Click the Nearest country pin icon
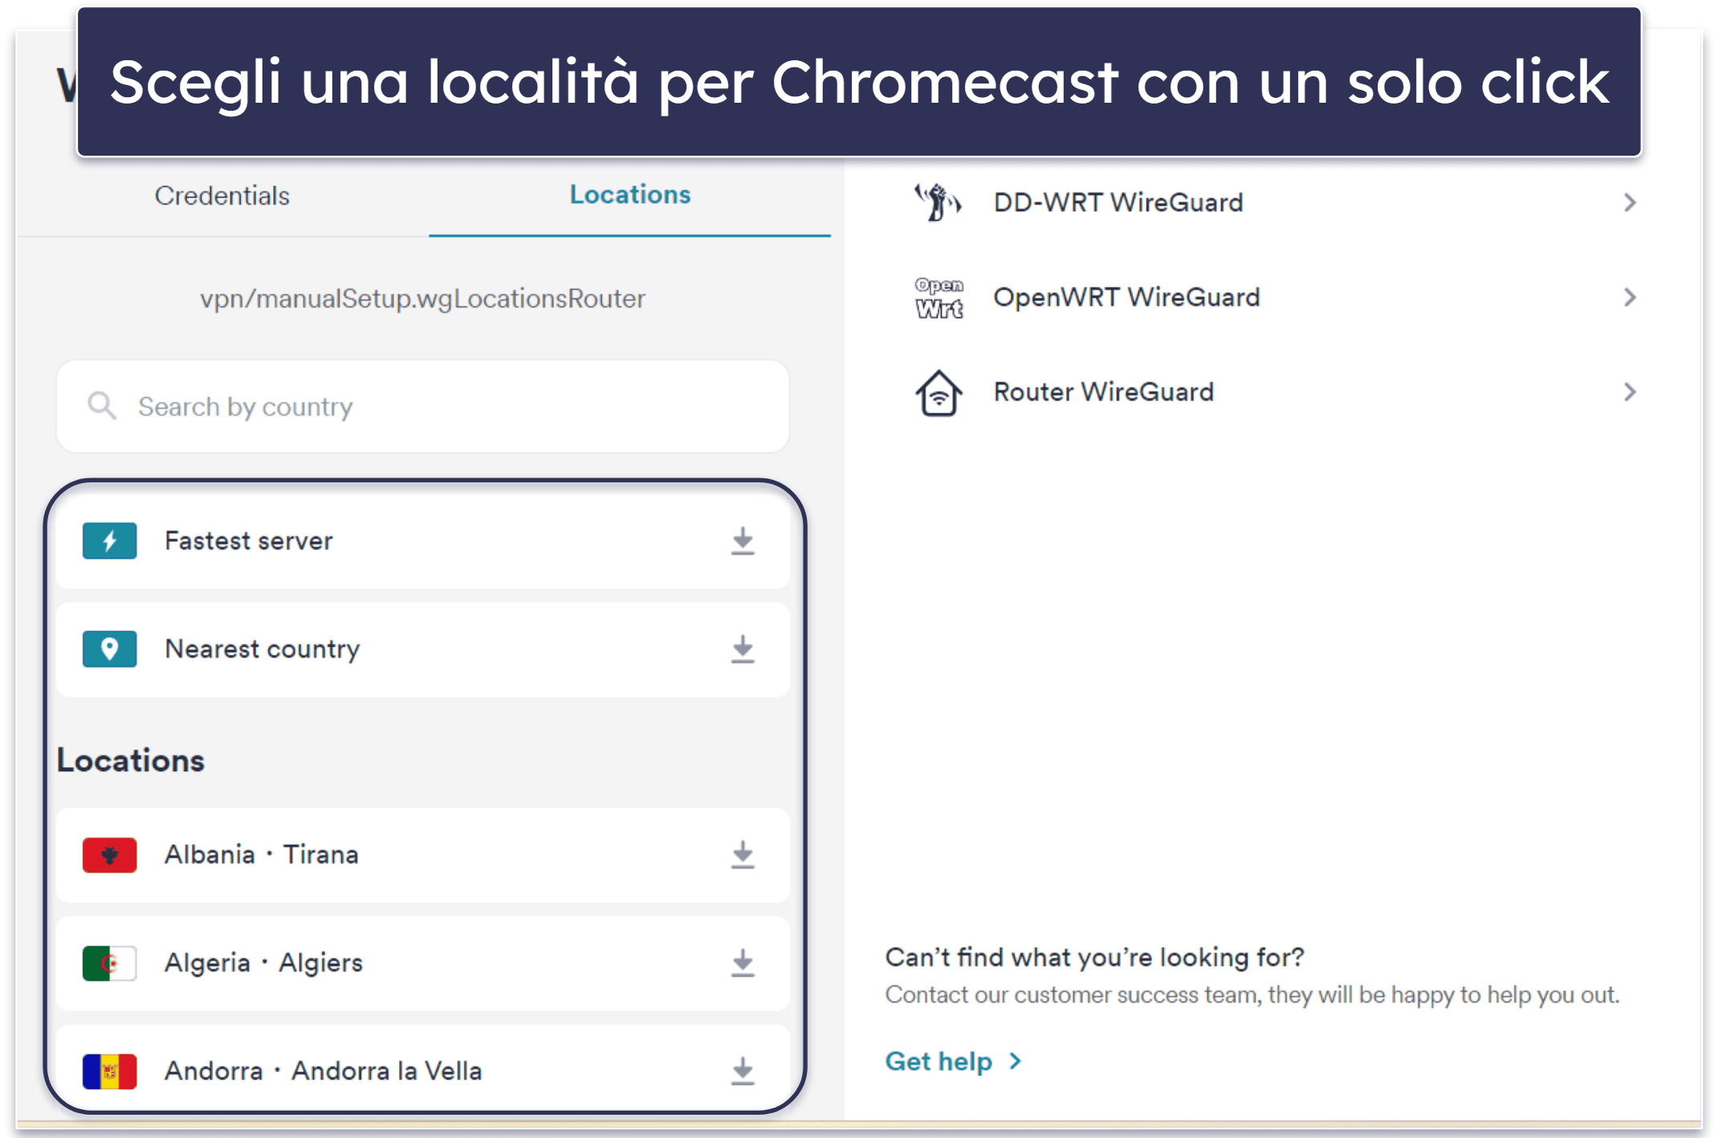This screenshot has height=1138, width=1718. point(109,649)
